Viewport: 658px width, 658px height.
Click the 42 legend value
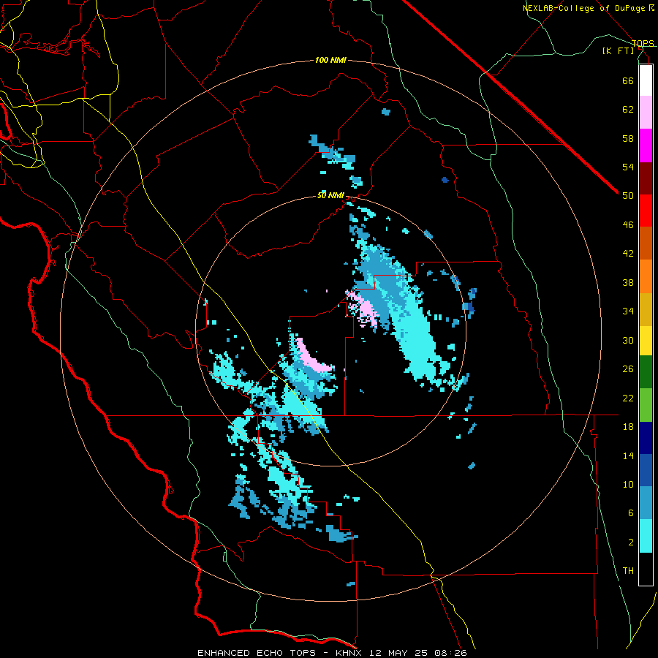pos(628,254)
